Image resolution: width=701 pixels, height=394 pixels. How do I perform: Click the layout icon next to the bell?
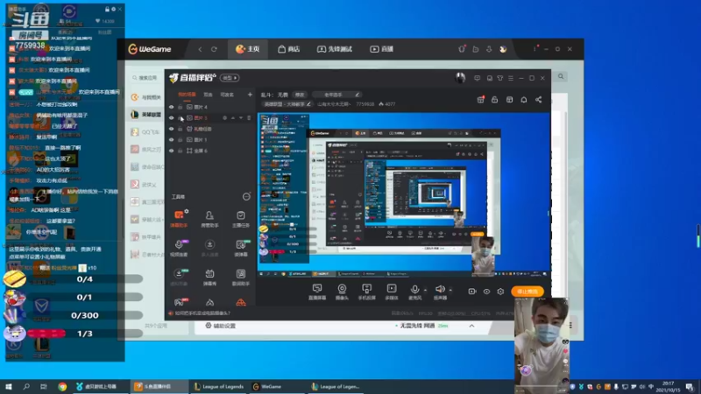tap(509, 100)
